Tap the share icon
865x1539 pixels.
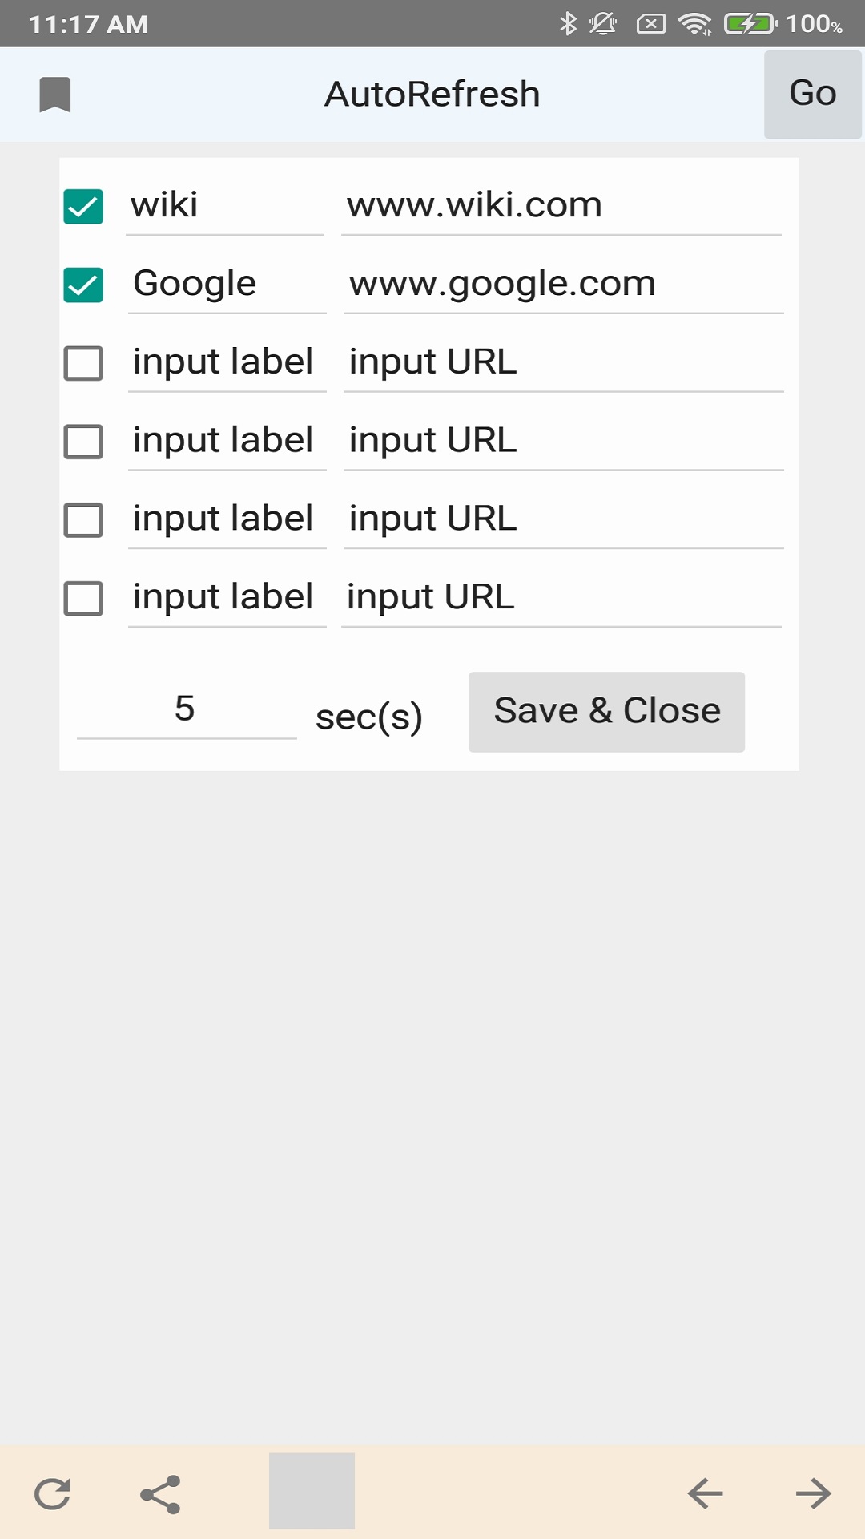click(x=160, y=1494)
